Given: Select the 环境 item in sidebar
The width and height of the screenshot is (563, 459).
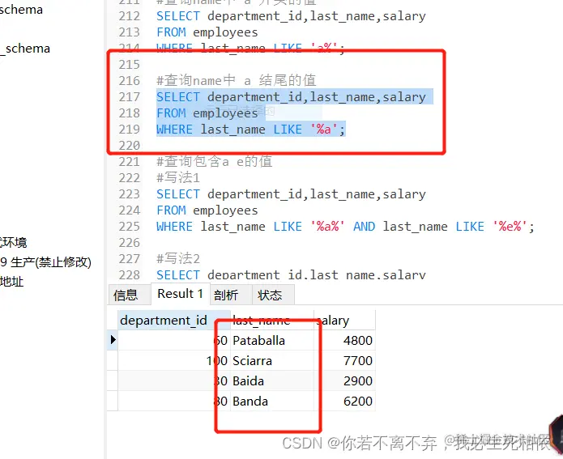Looking at the screenshot, I should [x=14, y=243].
